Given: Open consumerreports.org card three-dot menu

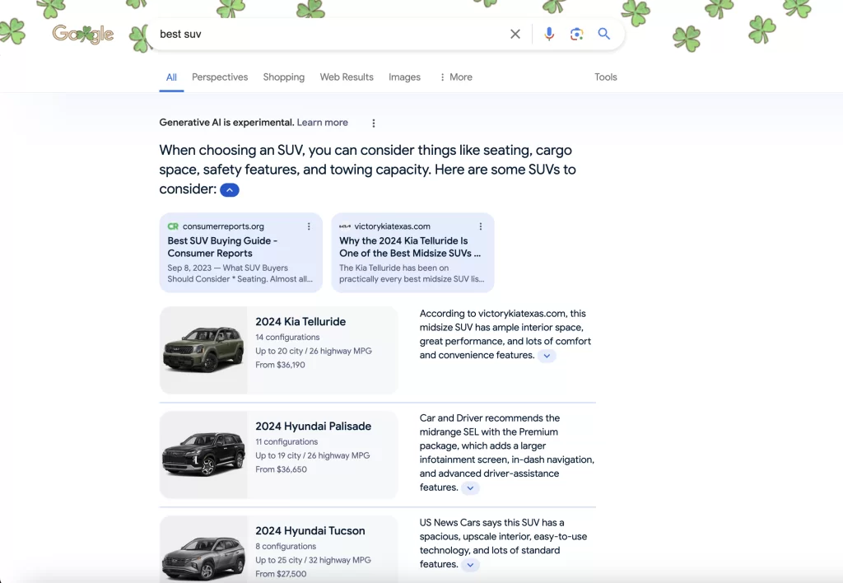Looking at the screenshot, I should (x=309, y=226).
